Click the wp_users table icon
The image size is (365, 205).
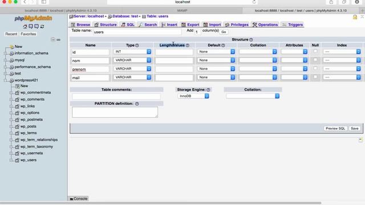pos(17,160)
